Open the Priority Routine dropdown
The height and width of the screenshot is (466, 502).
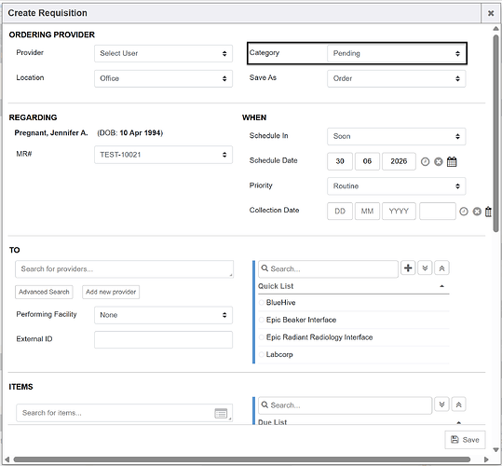[397, 186]
